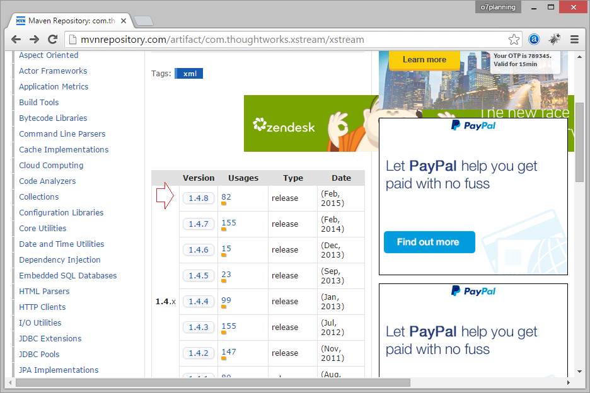View the 155 usages of version 1.4.7
The width and height of the screenshot is (590, 393).
pos(229,223)
